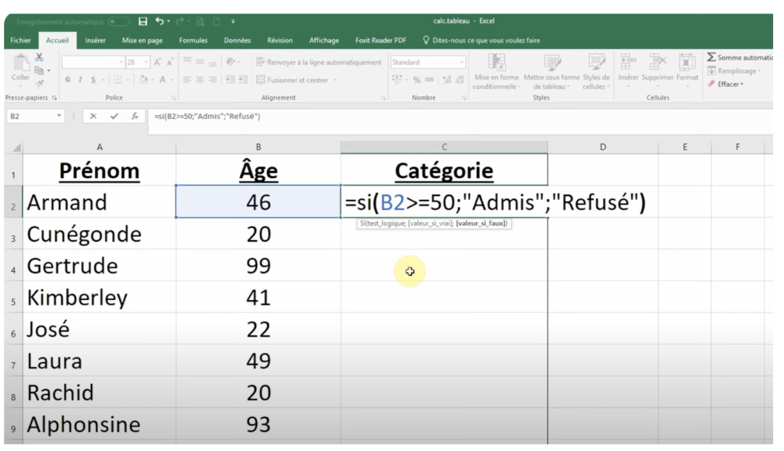784x451 pixels.
Task: Select cell with age 99
Action: [x=258, y=266]
